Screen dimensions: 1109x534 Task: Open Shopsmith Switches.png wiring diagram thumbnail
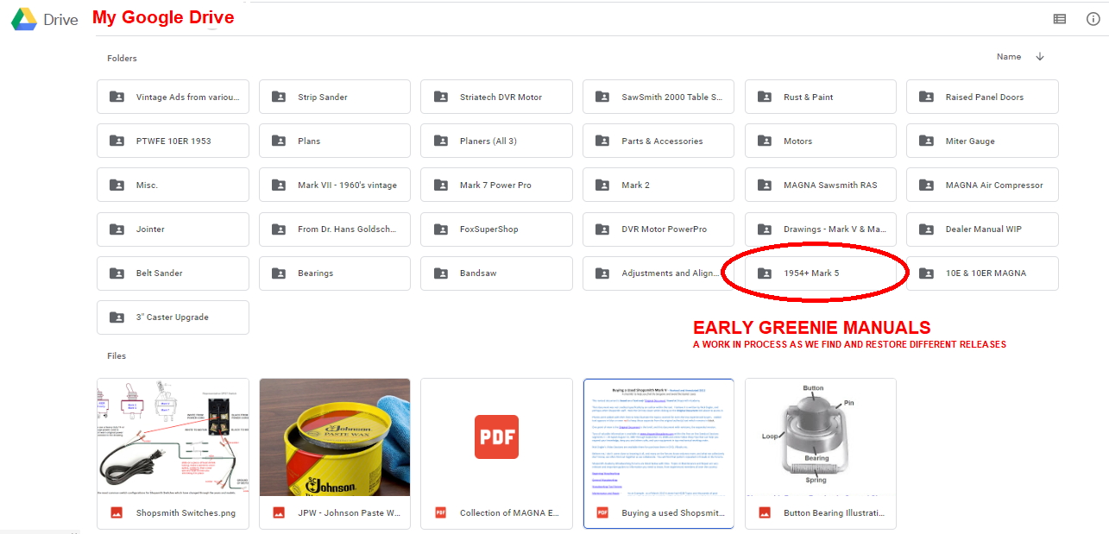coord(173,437)
